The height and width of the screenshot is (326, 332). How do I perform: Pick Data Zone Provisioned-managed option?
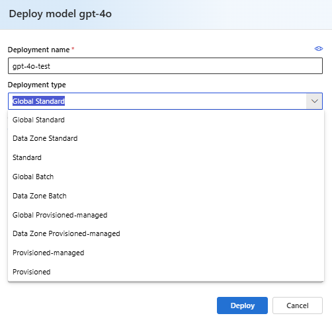[x=166, y=233]
